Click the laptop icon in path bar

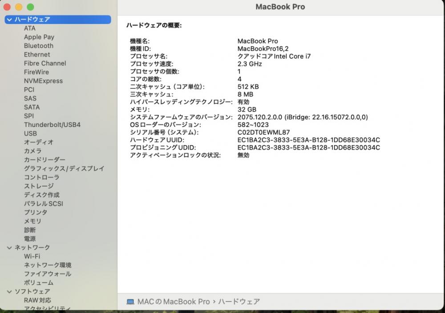coord(130,301)
